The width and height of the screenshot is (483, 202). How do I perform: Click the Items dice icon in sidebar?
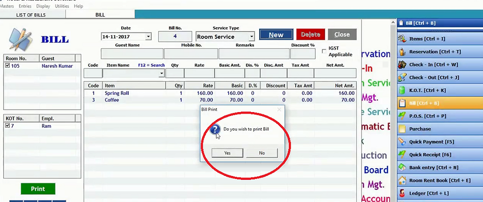[402, 39]
